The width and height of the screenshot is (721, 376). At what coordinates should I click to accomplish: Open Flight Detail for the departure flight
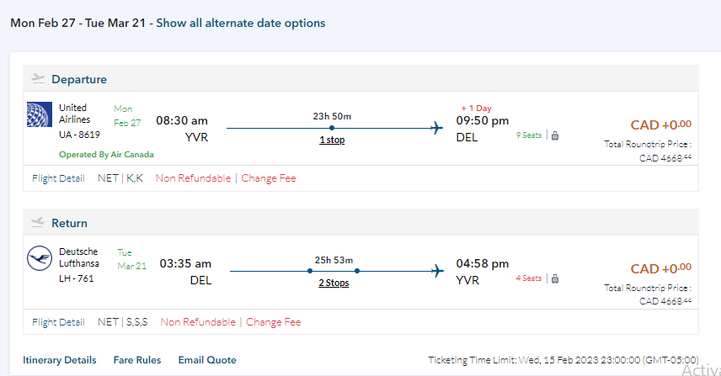click(x=58, y=178)
